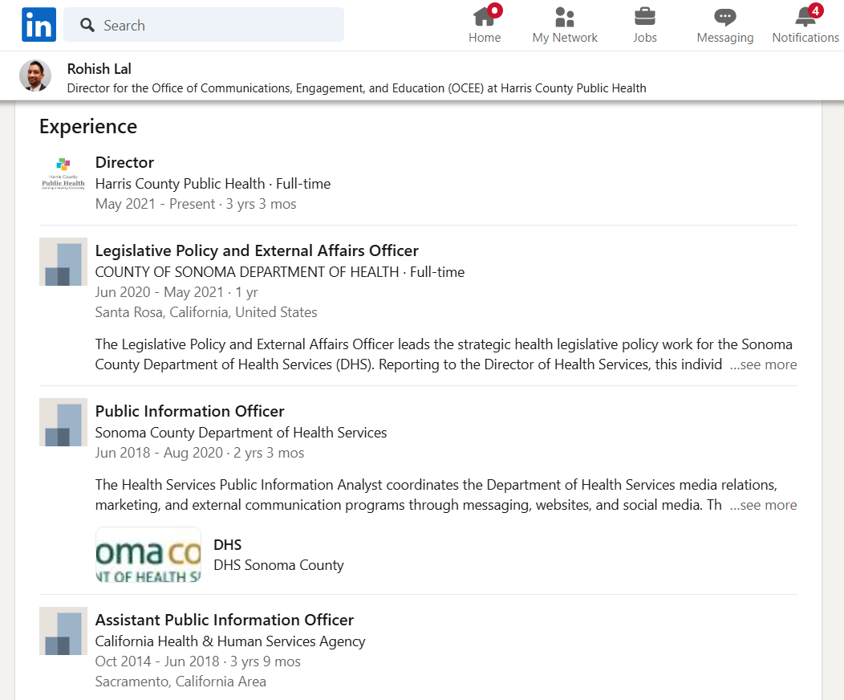Viewport: 844px width, 700px height.
Task: Click the Rohish Lal name in header
Action: 99,69
